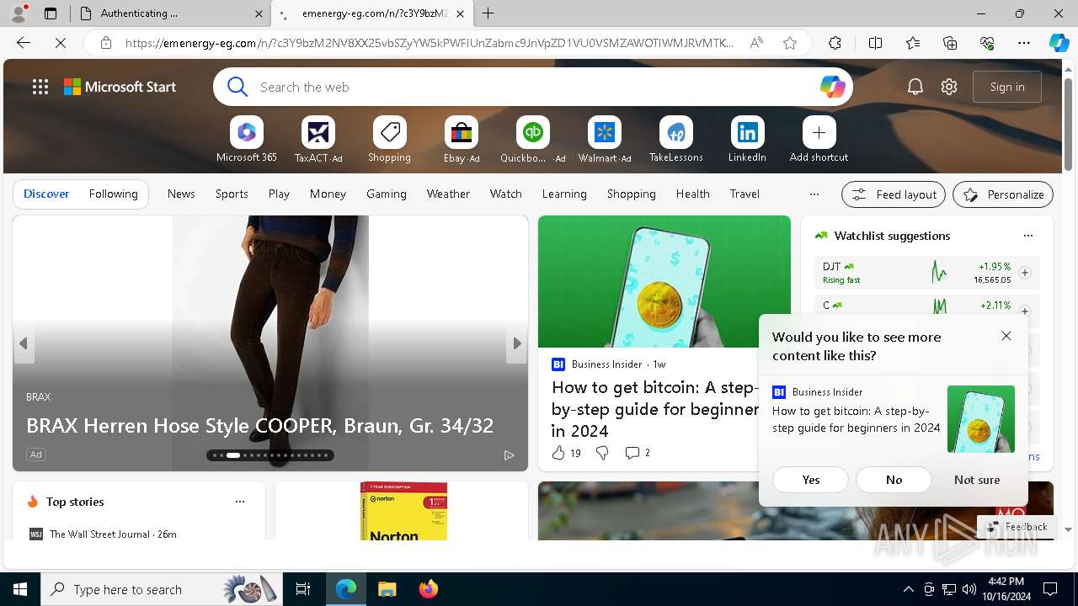Show hidden system tray icons
1078x606 pixels.
coord(908,589)
